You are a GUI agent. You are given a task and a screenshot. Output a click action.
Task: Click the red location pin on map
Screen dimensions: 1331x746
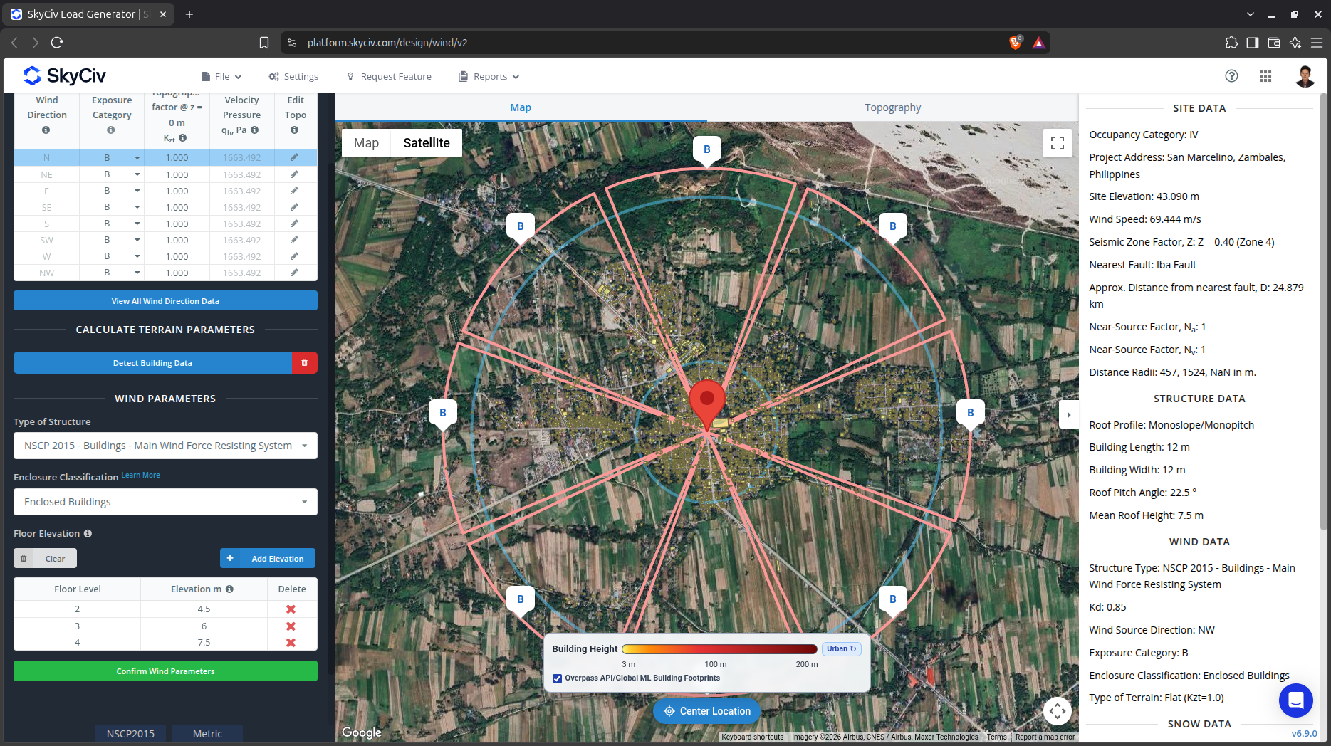(706, 404)
